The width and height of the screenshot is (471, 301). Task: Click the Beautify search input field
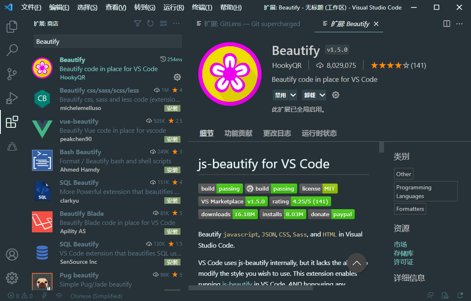pos(107,41)
